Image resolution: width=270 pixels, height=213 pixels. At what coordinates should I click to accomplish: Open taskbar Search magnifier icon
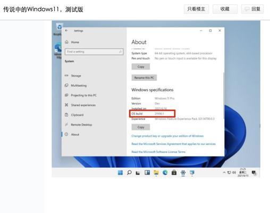129,173
